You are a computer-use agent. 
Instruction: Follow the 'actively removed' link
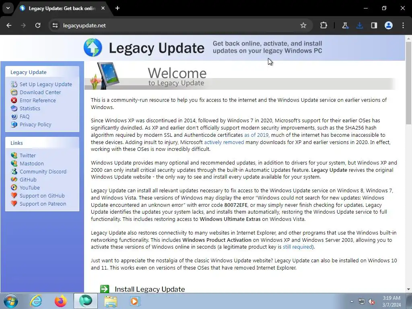coord(224,142)
